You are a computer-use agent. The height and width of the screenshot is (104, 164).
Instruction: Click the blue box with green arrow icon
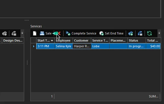(131, 34)
